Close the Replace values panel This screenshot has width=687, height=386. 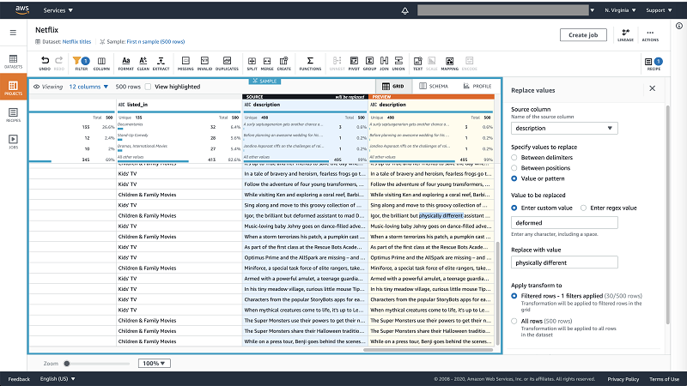click(653, 88)
